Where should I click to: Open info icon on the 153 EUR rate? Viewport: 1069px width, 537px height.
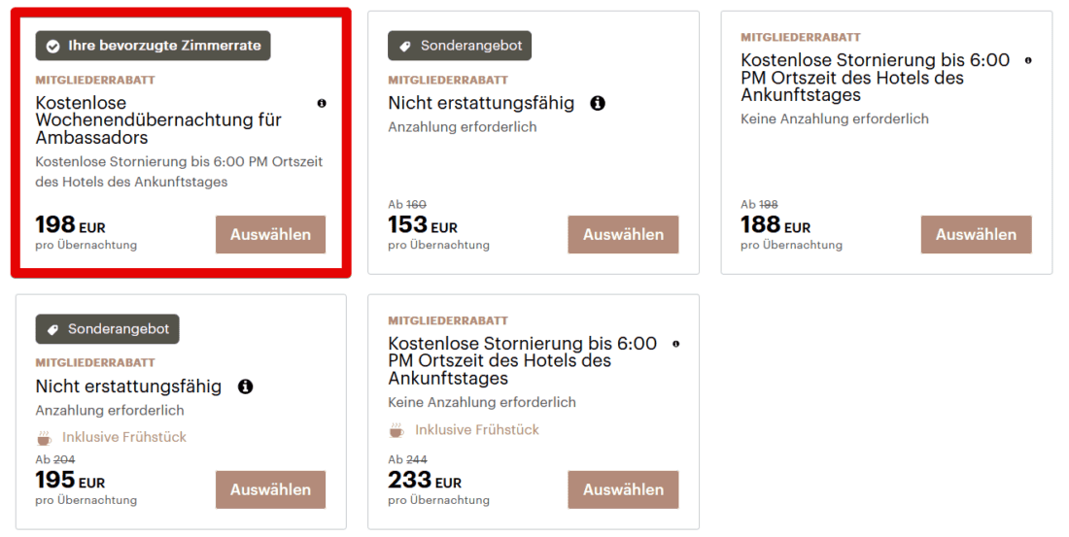(x=598, y=103)
